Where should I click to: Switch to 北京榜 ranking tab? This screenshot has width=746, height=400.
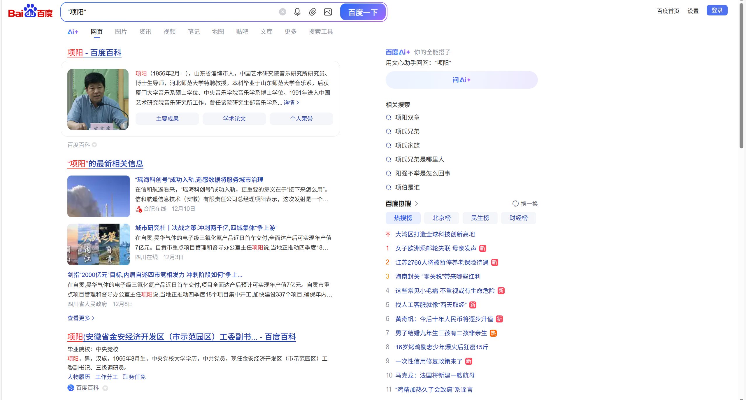pyautogui.click(x=441, y=218)
